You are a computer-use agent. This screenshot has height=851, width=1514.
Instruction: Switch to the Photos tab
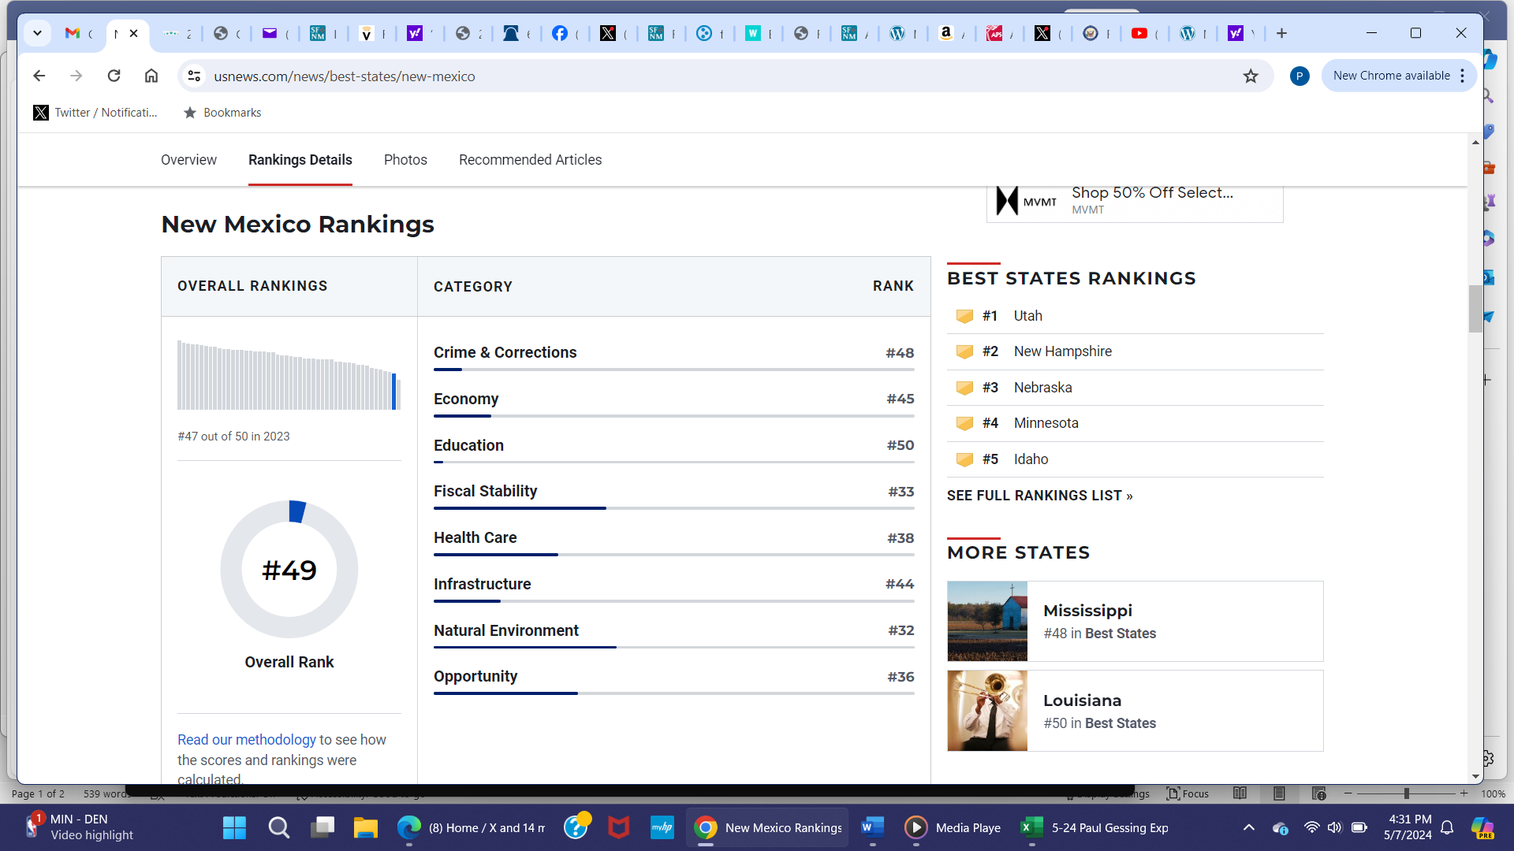tap(405, 160)
